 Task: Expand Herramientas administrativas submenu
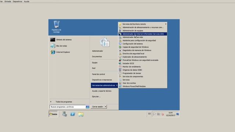104,85
